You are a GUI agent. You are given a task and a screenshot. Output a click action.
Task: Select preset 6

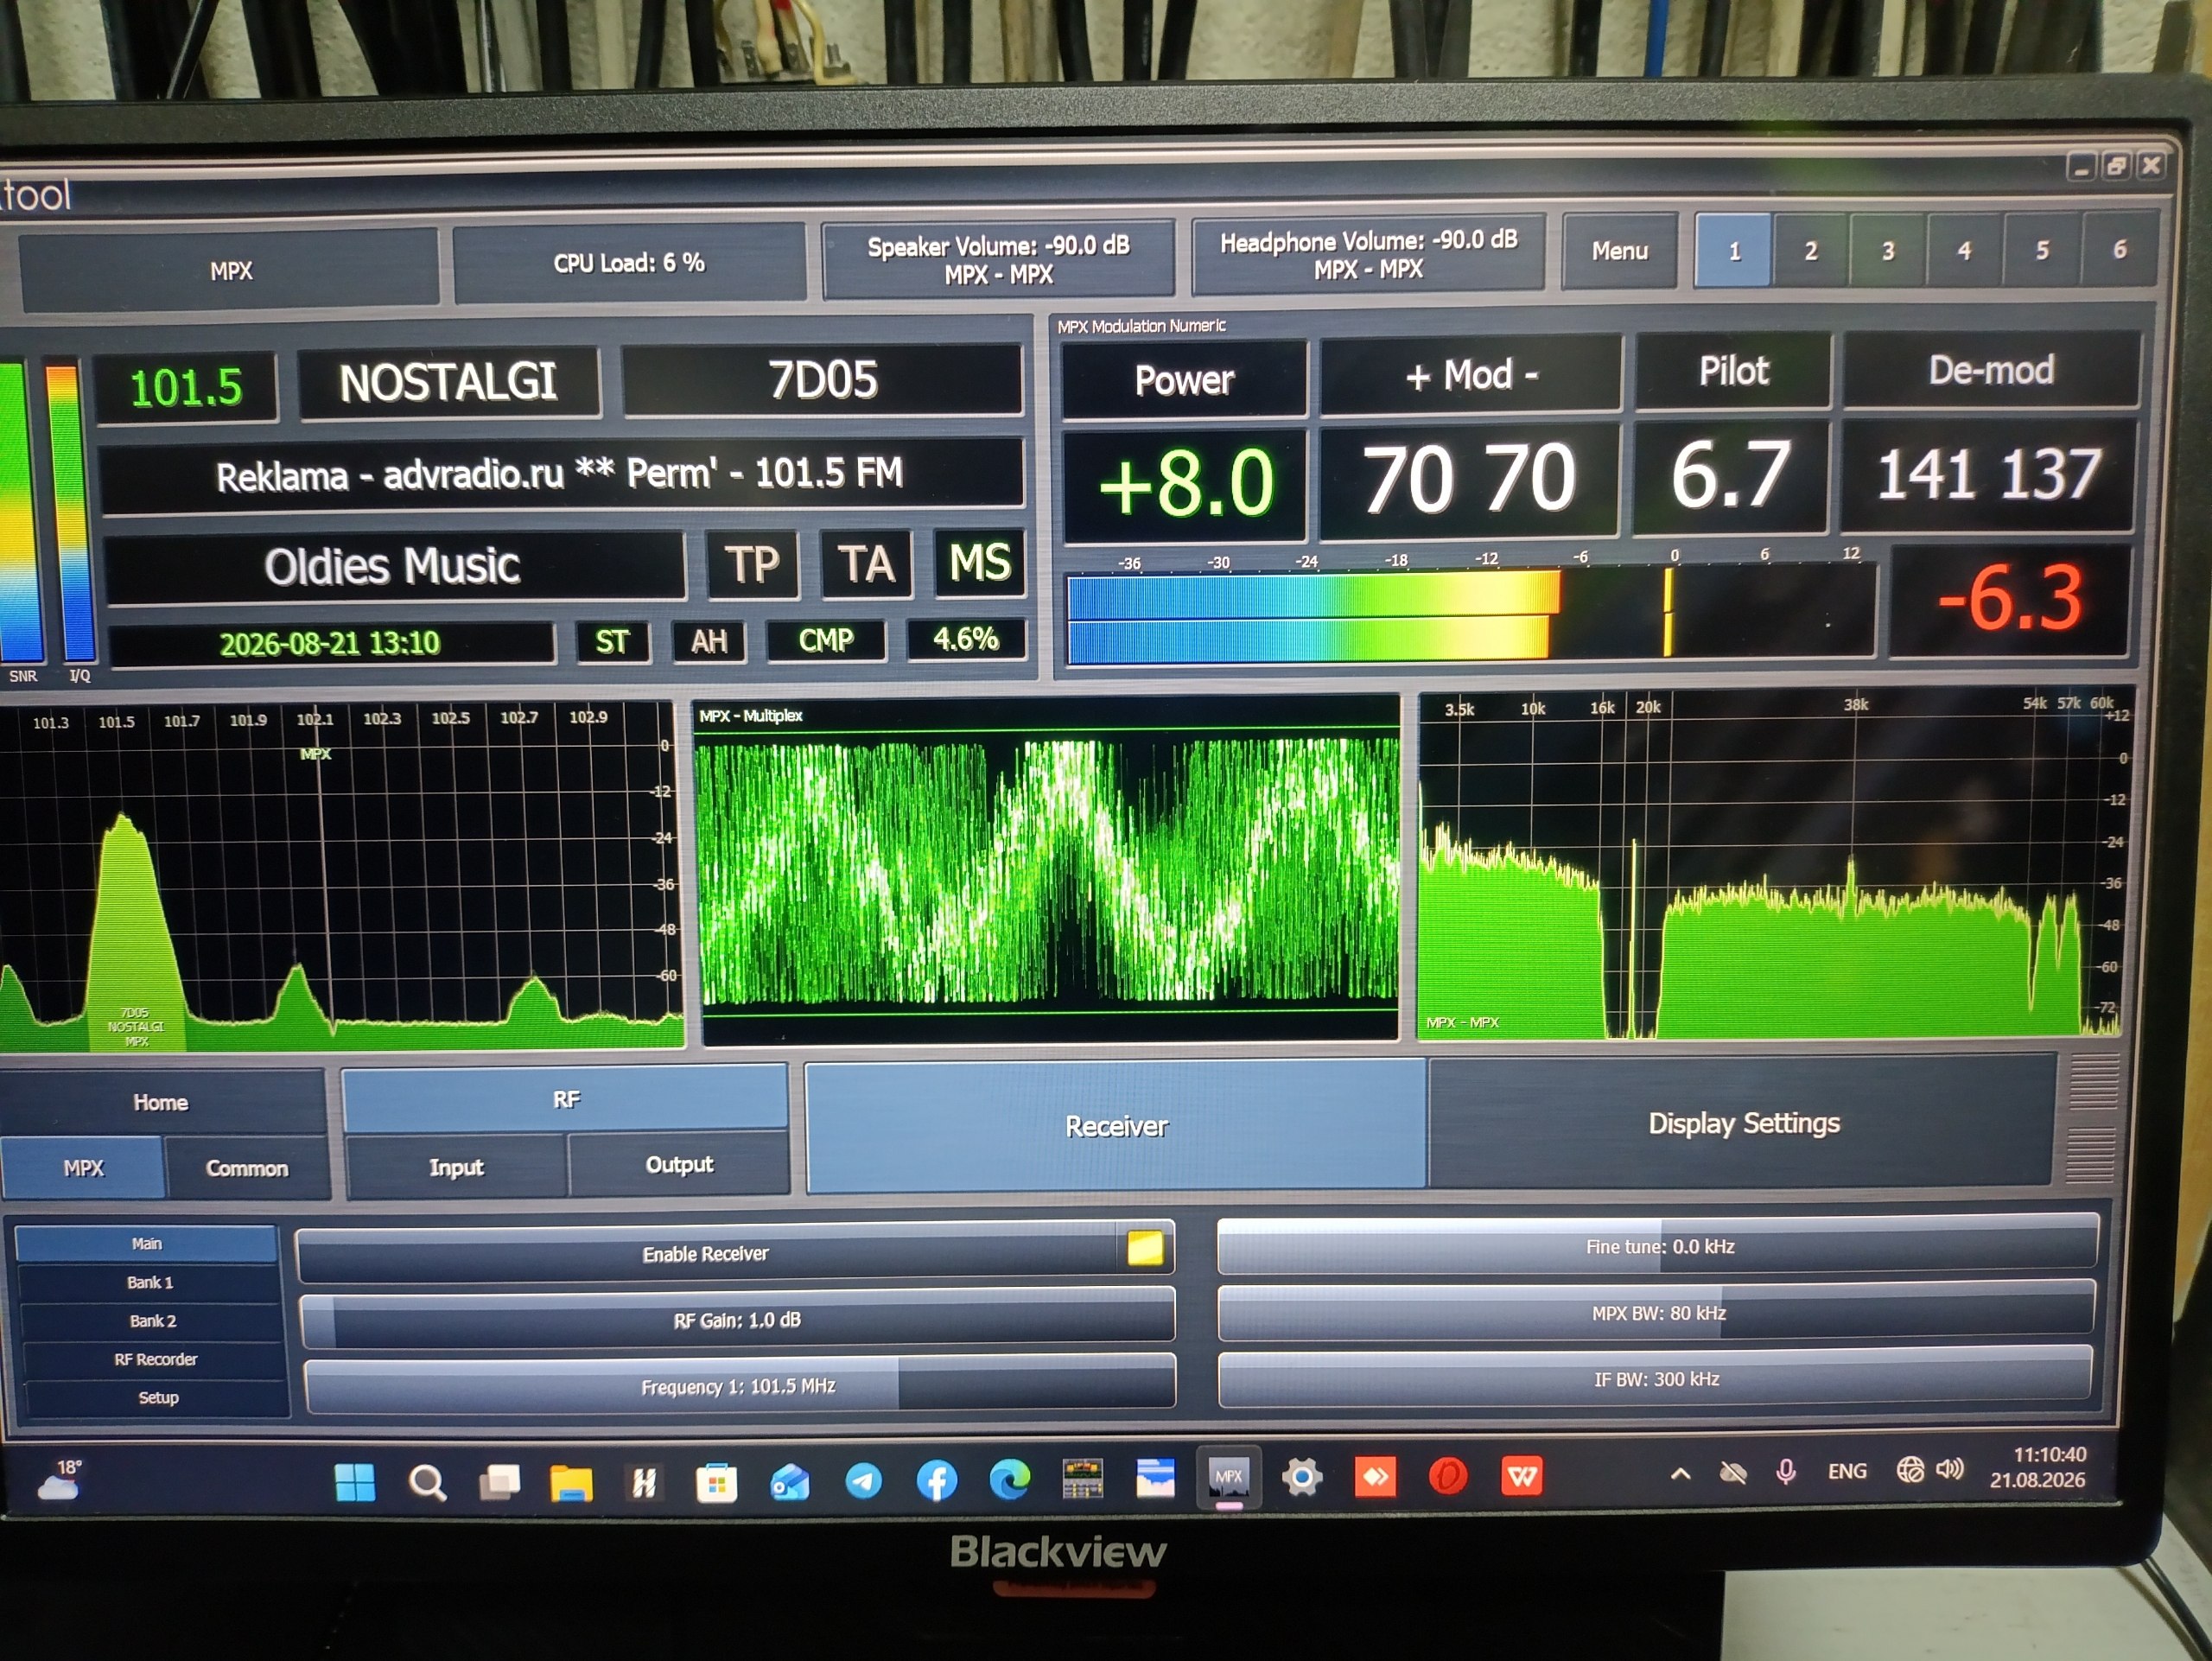coord(2119,250)
